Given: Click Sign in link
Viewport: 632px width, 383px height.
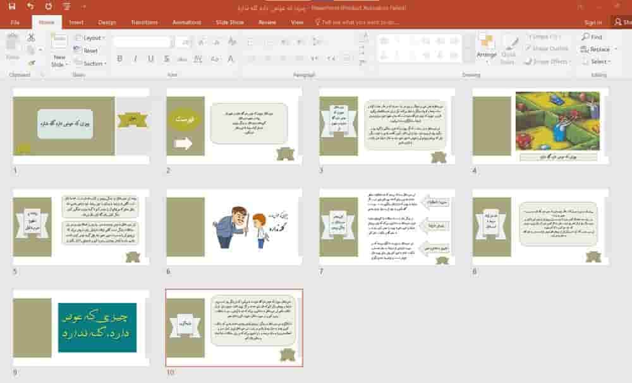Looking at the screenshot, I should (593, 23).
